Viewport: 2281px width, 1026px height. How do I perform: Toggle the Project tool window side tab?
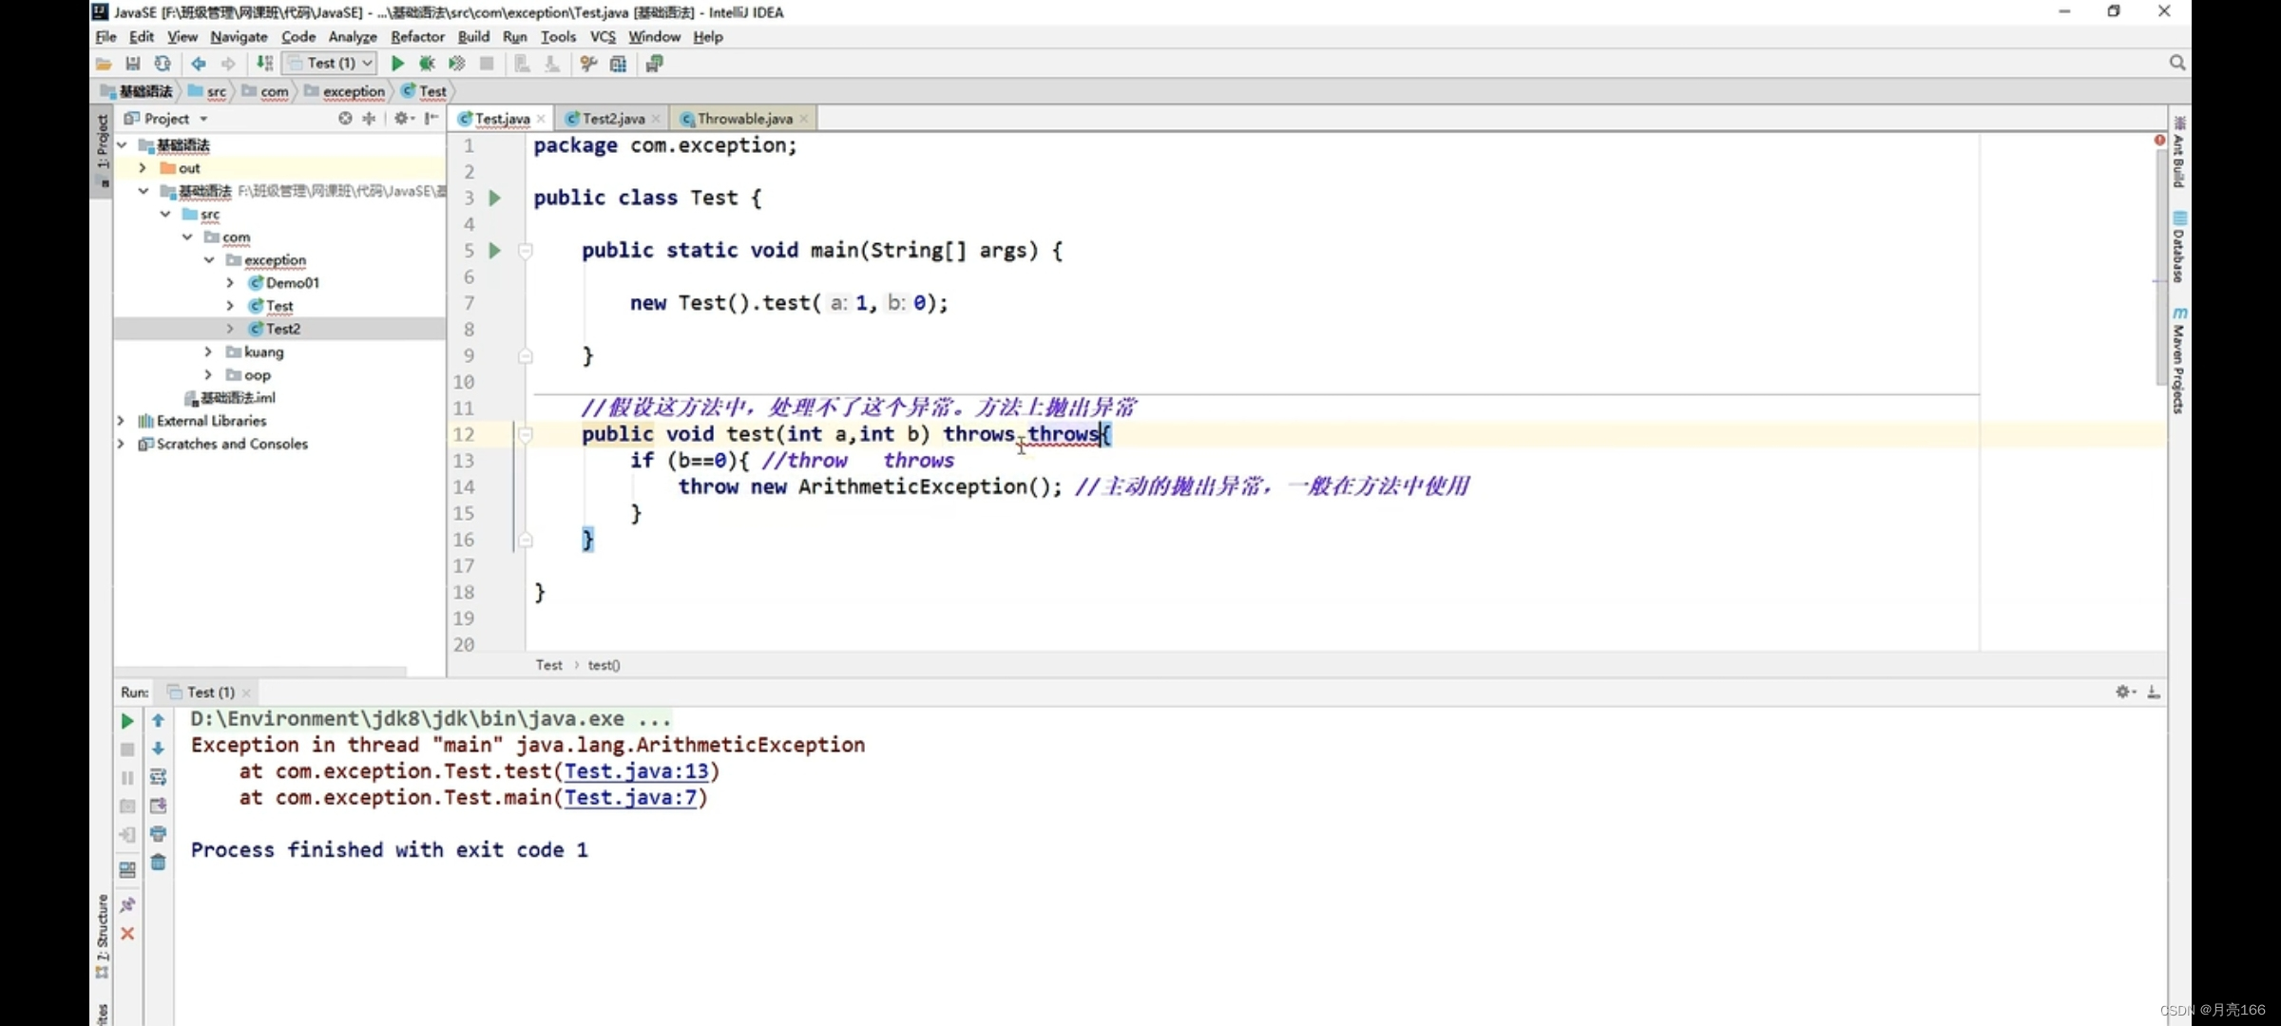[x=102, y=142]
